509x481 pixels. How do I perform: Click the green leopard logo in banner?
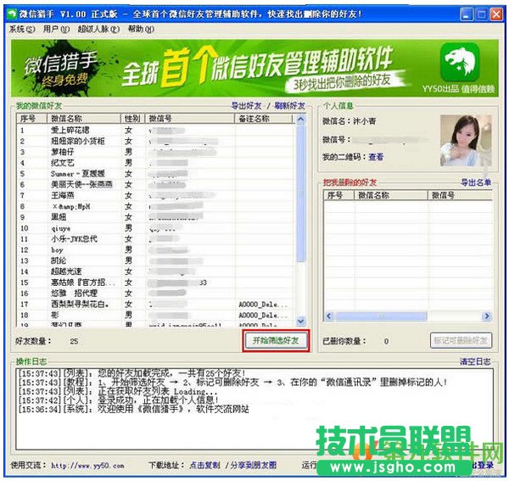[459, 62]
